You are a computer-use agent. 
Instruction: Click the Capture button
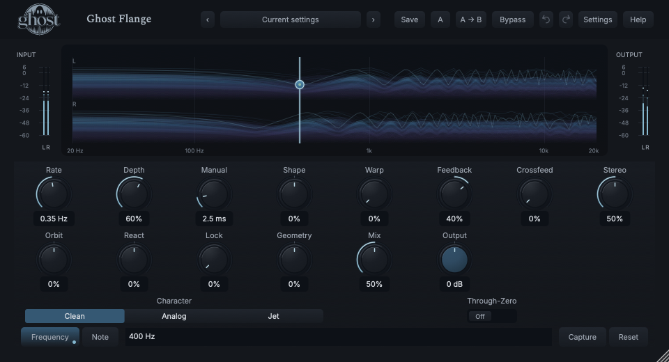(x=583, y=337)
